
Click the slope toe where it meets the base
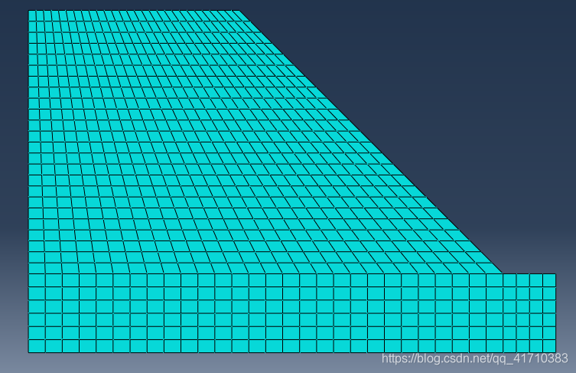502,273
